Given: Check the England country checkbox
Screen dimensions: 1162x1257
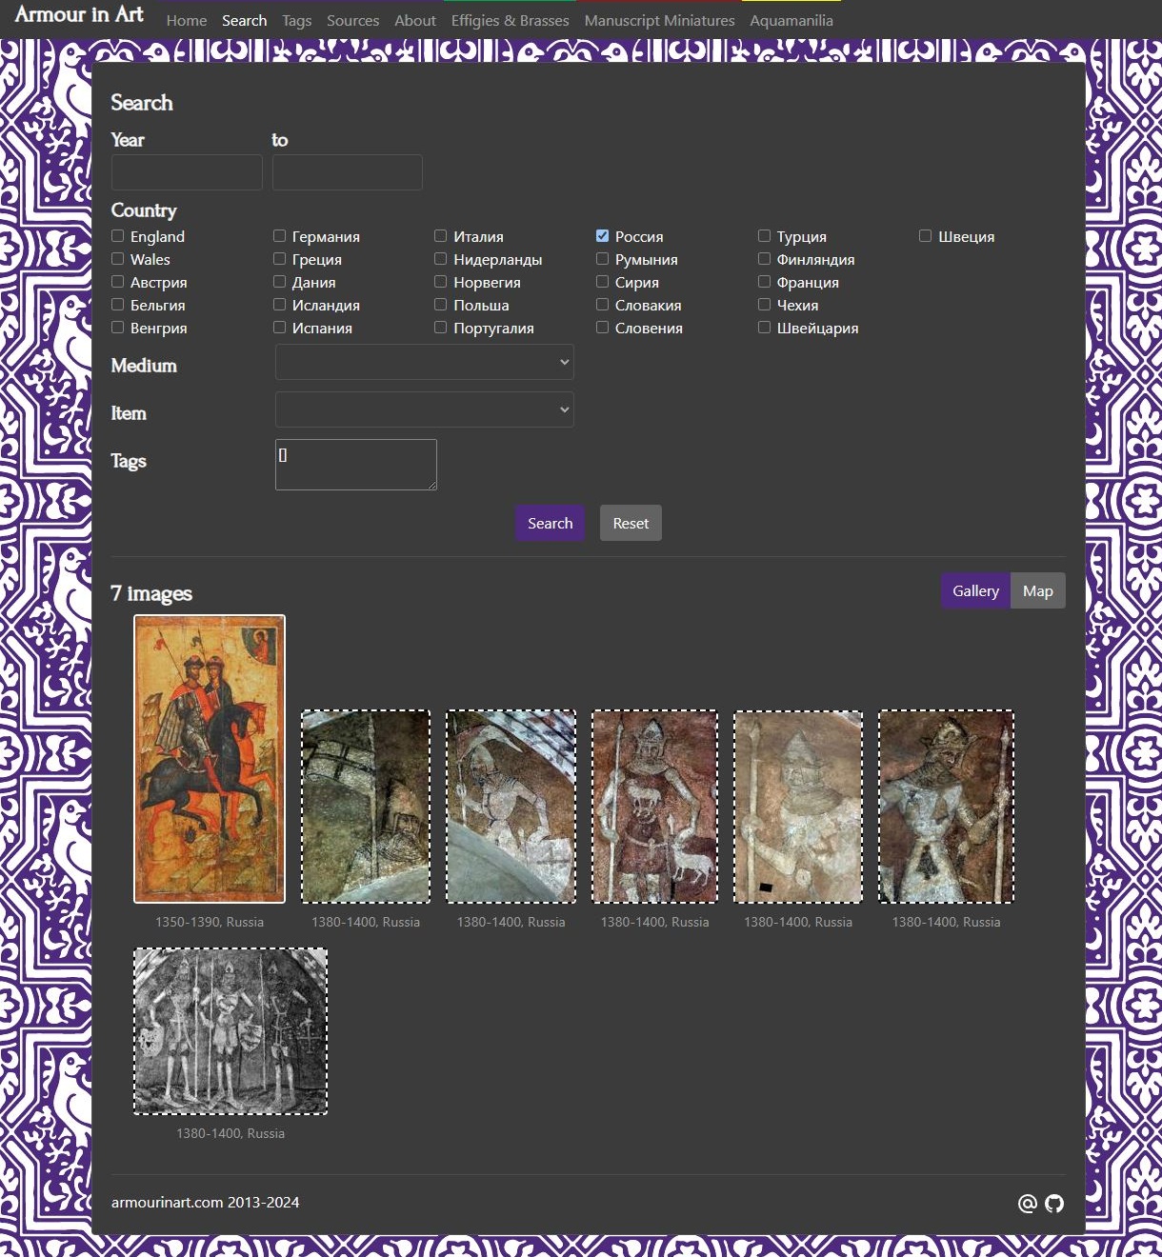Looking at the screenshot, I should point(118,236).
